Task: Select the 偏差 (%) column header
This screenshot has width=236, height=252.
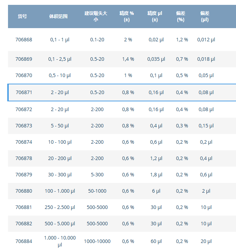Action: [x=181, y=16]
